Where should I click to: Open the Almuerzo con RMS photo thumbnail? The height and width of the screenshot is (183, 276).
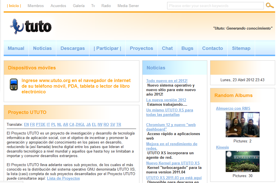tap(242, 125)
